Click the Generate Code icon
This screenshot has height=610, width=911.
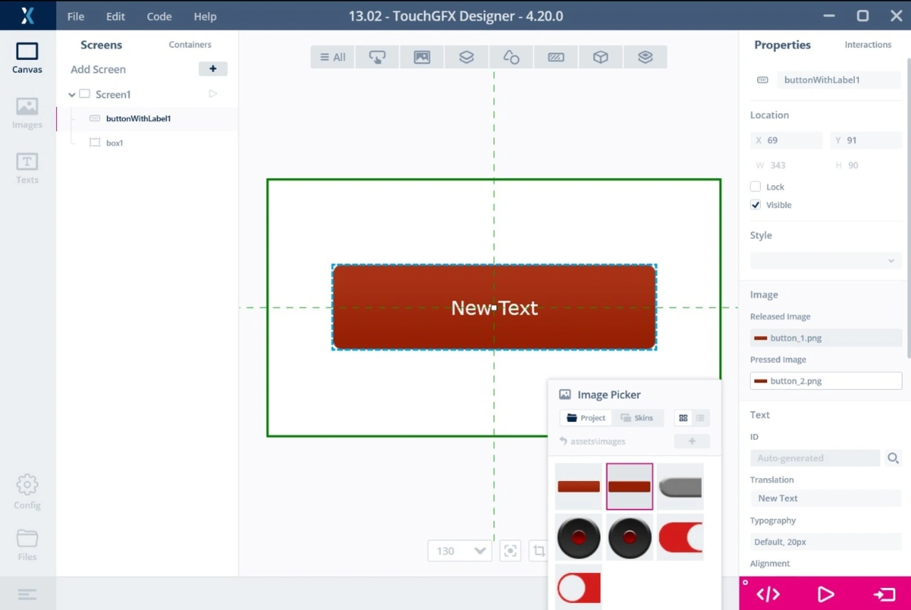pyautogui.click(x=768, y=594)
